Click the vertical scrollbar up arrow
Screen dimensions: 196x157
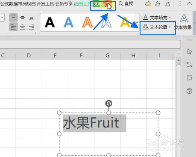(x=178, y=60)
